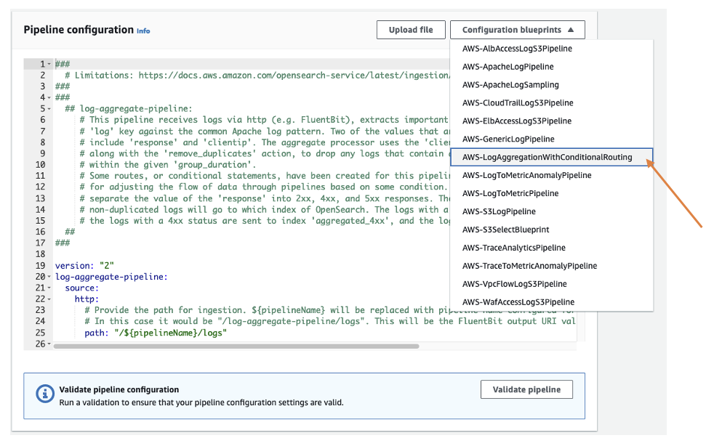Click the log-aggregate-pipeline: key on line 20
Viewport: 714px width, 446px height.
[x=111, y=277]
